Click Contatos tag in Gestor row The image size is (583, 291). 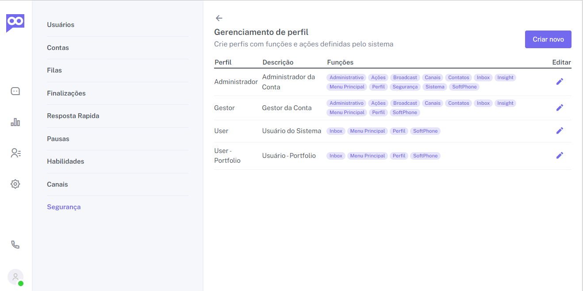458,103
